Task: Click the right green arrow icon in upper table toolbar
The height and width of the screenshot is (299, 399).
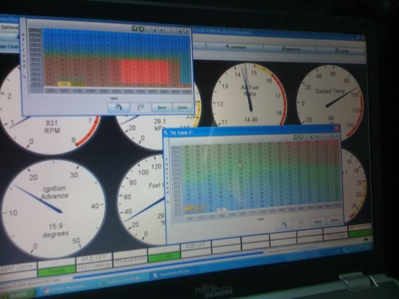Action: (x=141, y=29)
